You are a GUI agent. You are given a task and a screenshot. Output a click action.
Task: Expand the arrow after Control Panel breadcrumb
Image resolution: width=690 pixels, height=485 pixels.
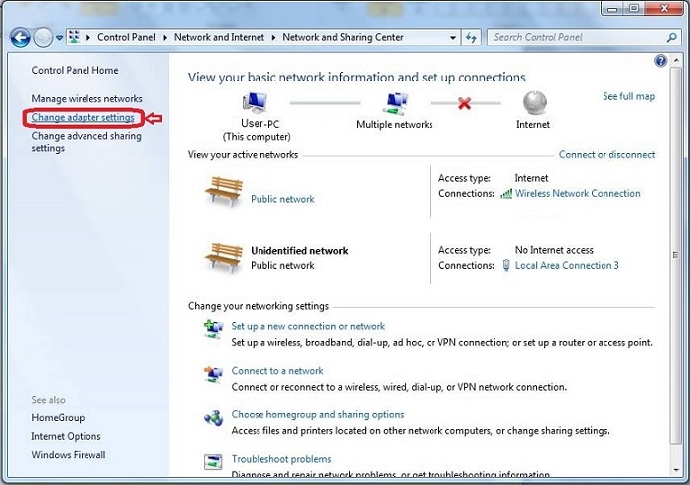[x=166, y=37]
